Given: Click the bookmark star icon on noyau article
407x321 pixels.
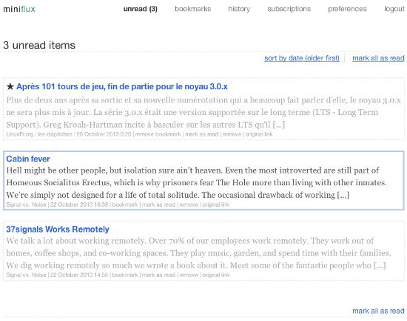Looking at the screenshot, I should pos(10,86).
